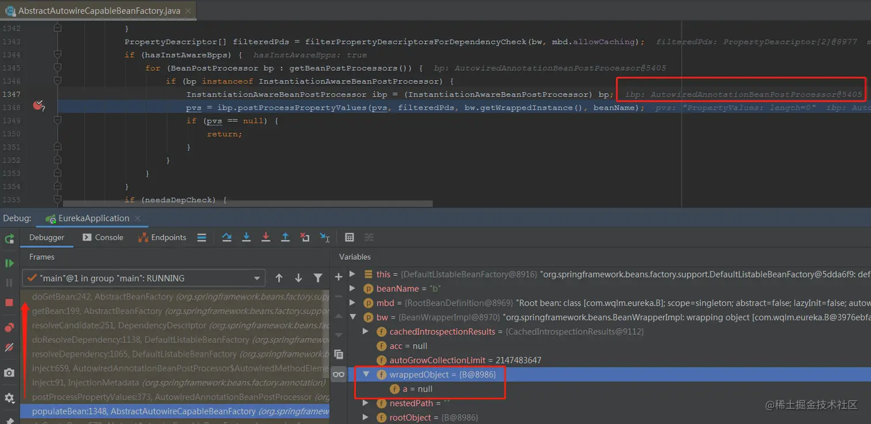
Task: Toggle the fold marker at line 1344
Action: tap(57, 54)
